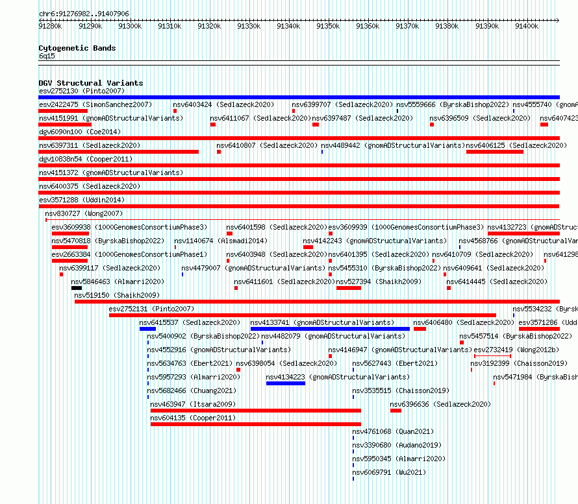Click esv2752131 (Pinto2007) label
Screen dimensions: 578x504
click(x=151, y=309)
